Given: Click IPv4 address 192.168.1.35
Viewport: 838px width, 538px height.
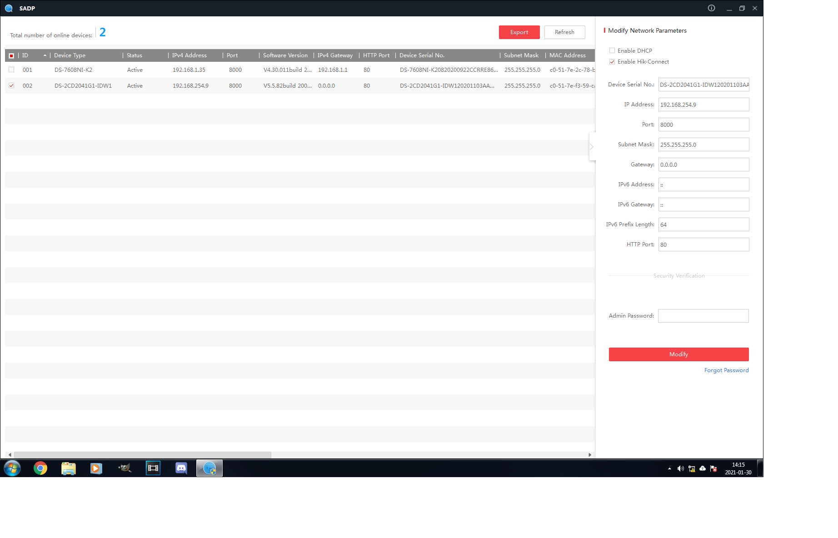Looking at the screenshot, I should [x=189, y=70].
